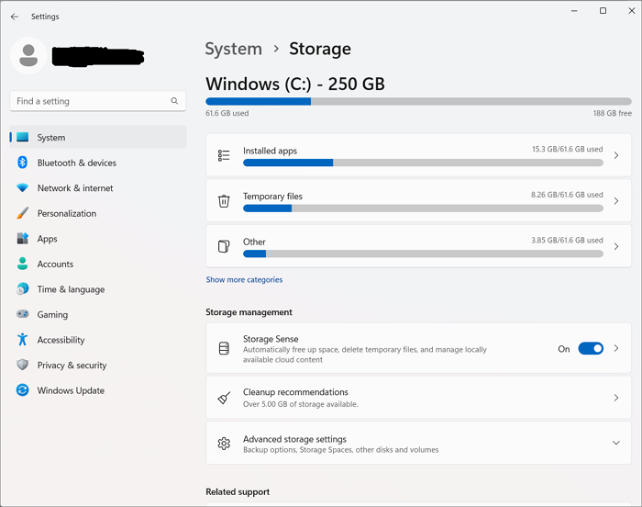
Task: Select Accounts in the sidebar
Action: [55, 264]
